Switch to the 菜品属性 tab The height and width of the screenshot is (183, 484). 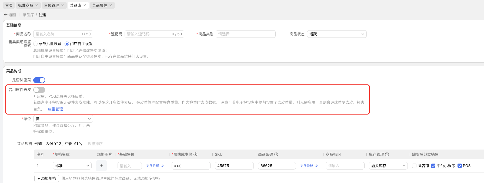click(100, 5)
